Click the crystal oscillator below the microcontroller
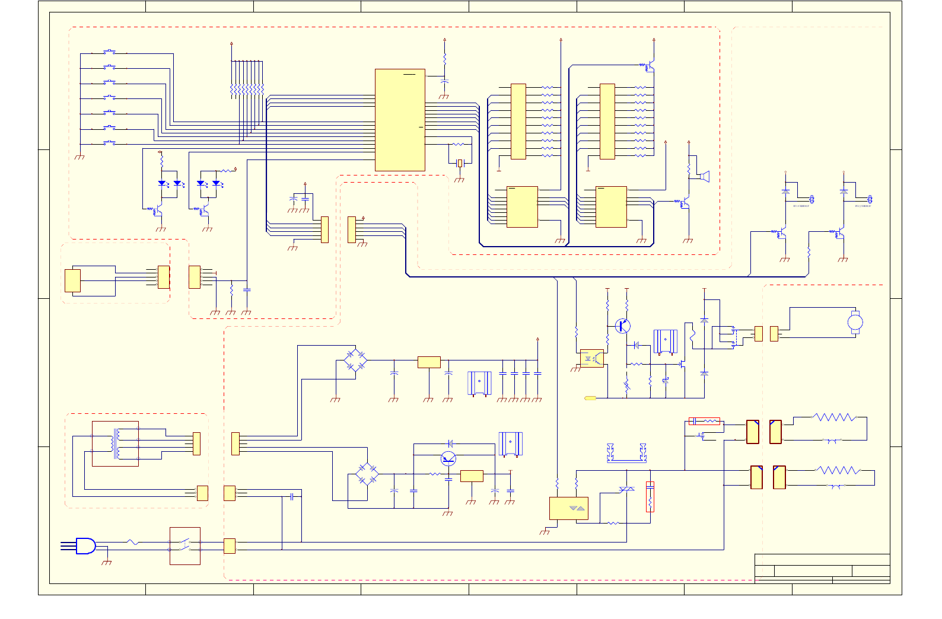 pyautogui.click(x=460, y=163)
